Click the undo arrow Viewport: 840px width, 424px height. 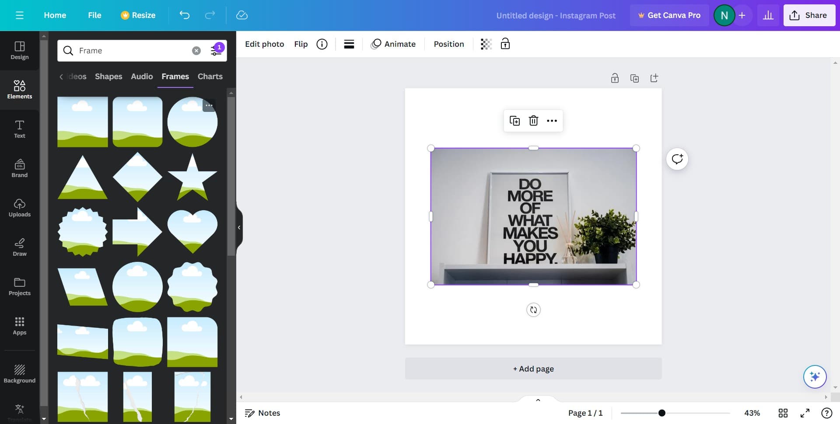click(185, 15)
